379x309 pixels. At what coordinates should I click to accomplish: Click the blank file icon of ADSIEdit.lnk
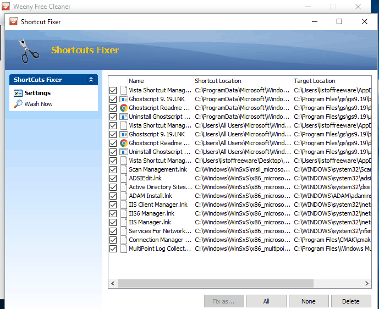[x=124, y=178]
